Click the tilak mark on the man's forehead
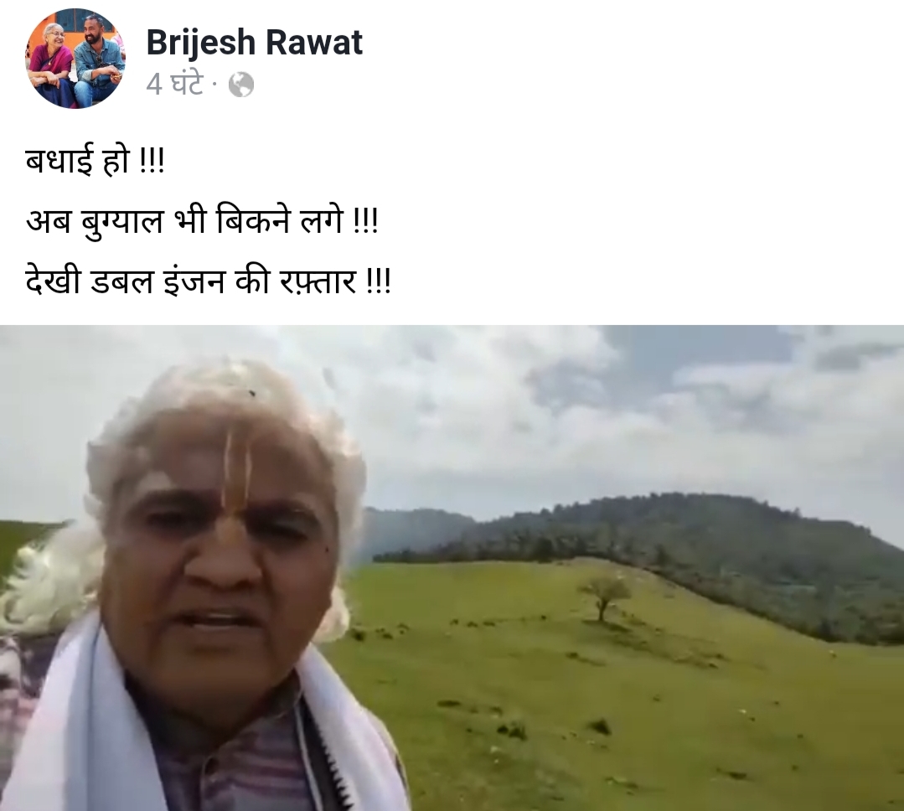The image size is (904, 811). (x=238, y=484)
